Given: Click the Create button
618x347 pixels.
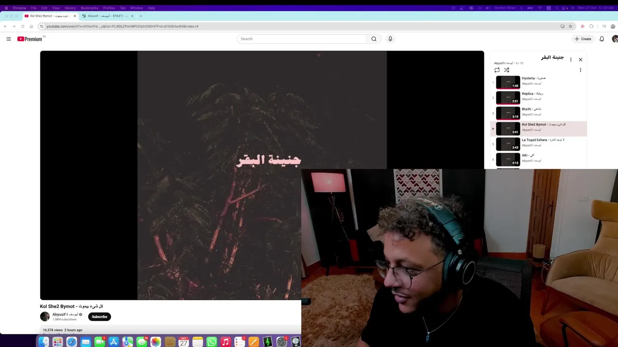Looking at the screenshot, I should pyautogui.click(x=583, y=39).
